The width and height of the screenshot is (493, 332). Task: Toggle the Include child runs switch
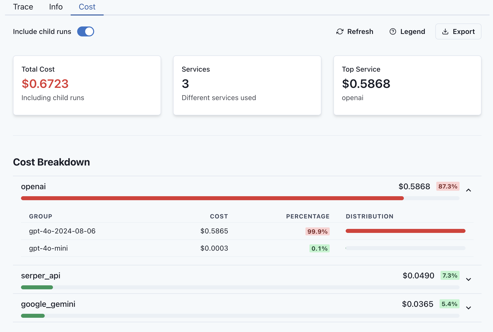86,31
